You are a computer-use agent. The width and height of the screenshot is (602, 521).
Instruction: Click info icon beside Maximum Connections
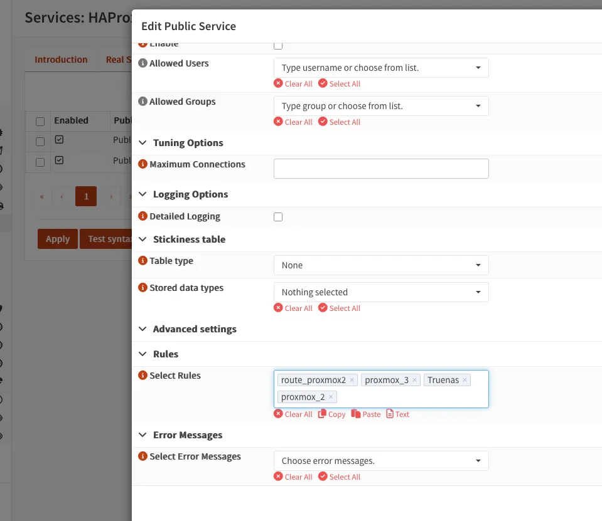[x=142, y=164]
